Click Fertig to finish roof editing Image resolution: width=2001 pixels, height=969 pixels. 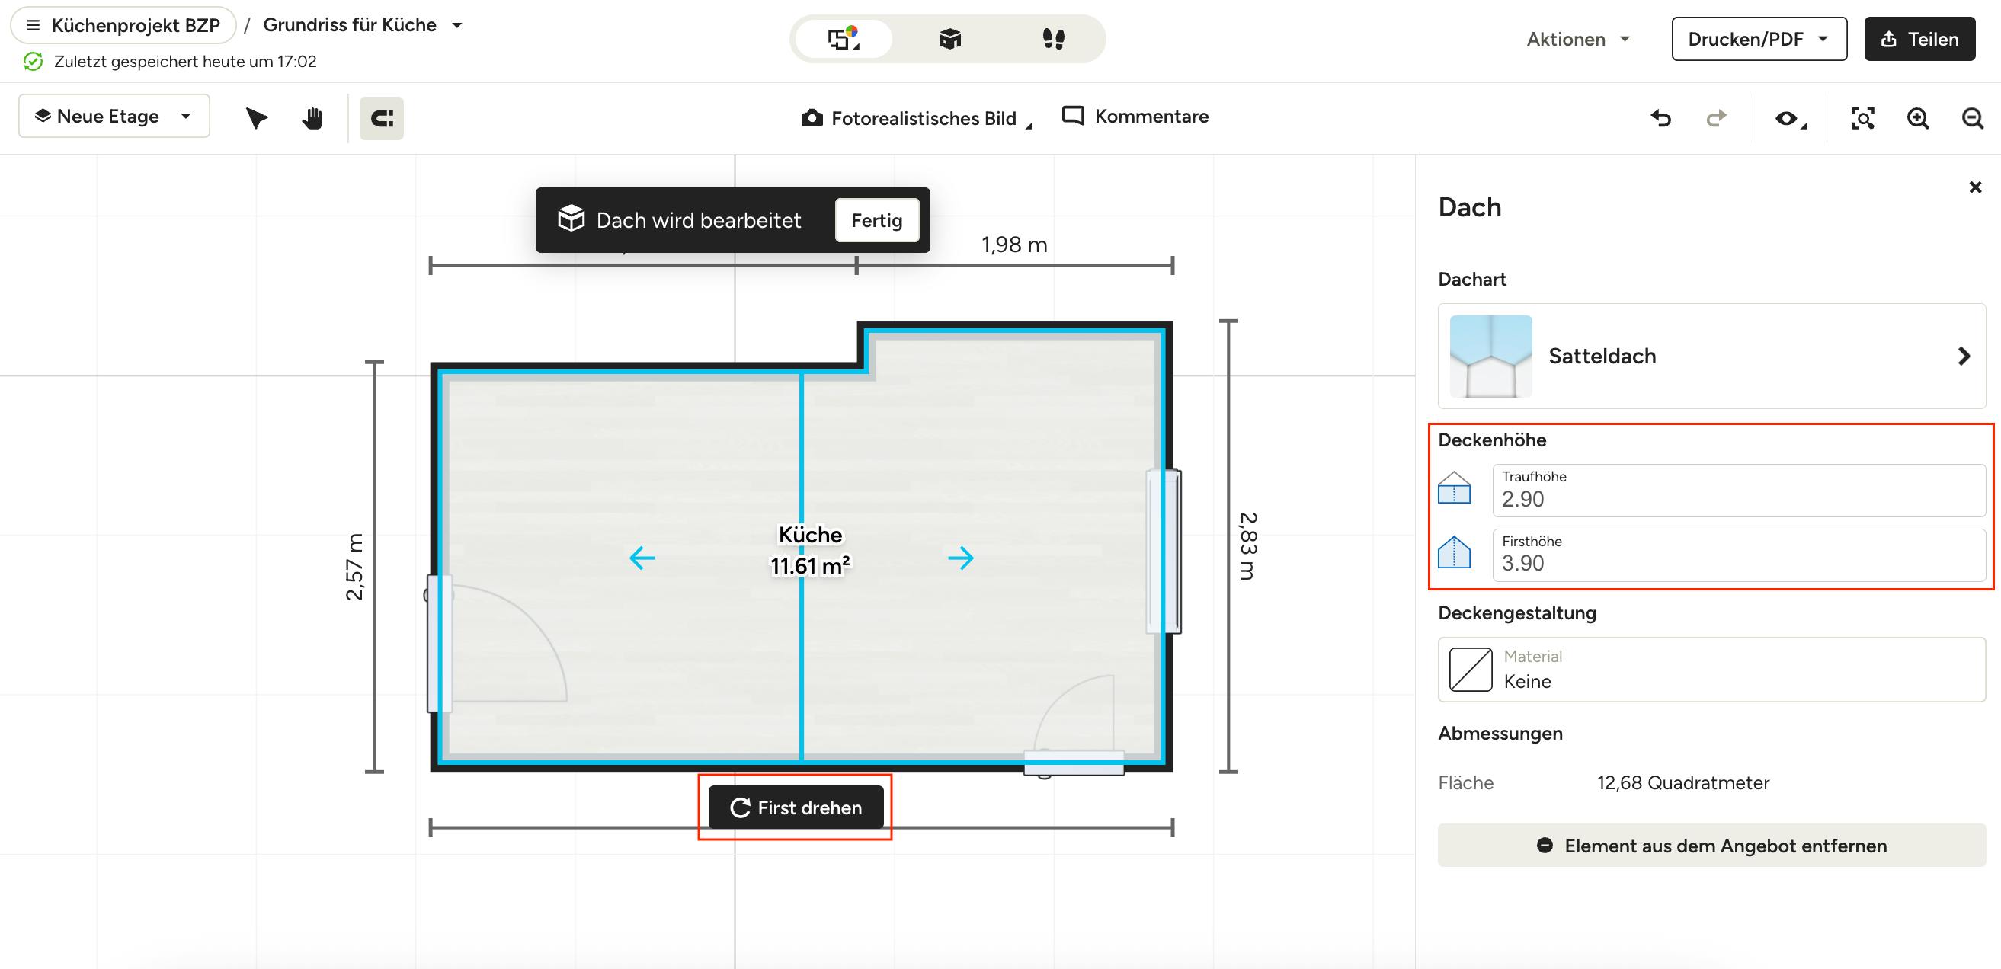[x=876, y=220]
